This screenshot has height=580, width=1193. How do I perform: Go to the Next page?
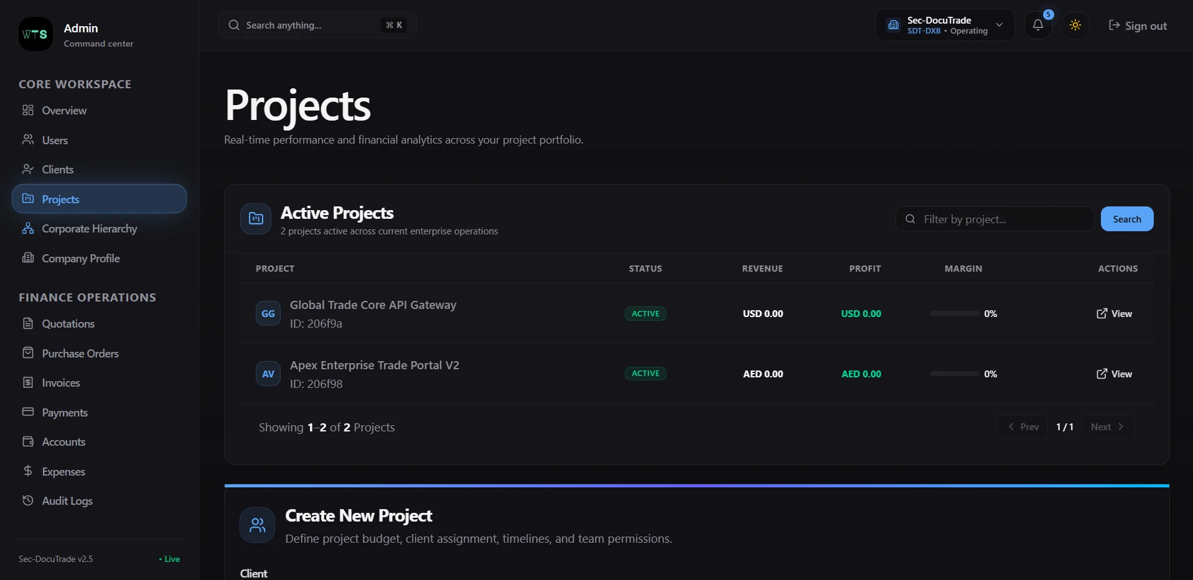[1108, 426]
